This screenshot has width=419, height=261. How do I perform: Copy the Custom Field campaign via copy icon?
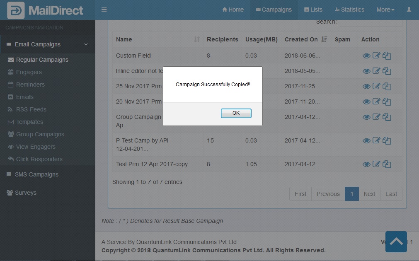click(387, 56)
